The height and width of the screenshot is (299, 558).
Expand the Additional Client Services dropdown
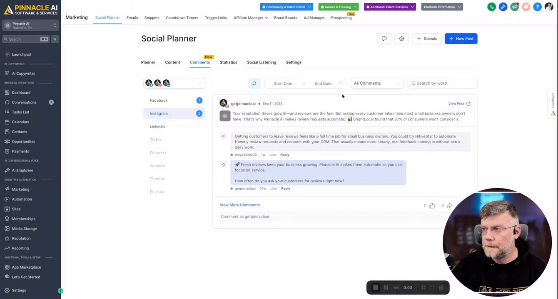390,7
